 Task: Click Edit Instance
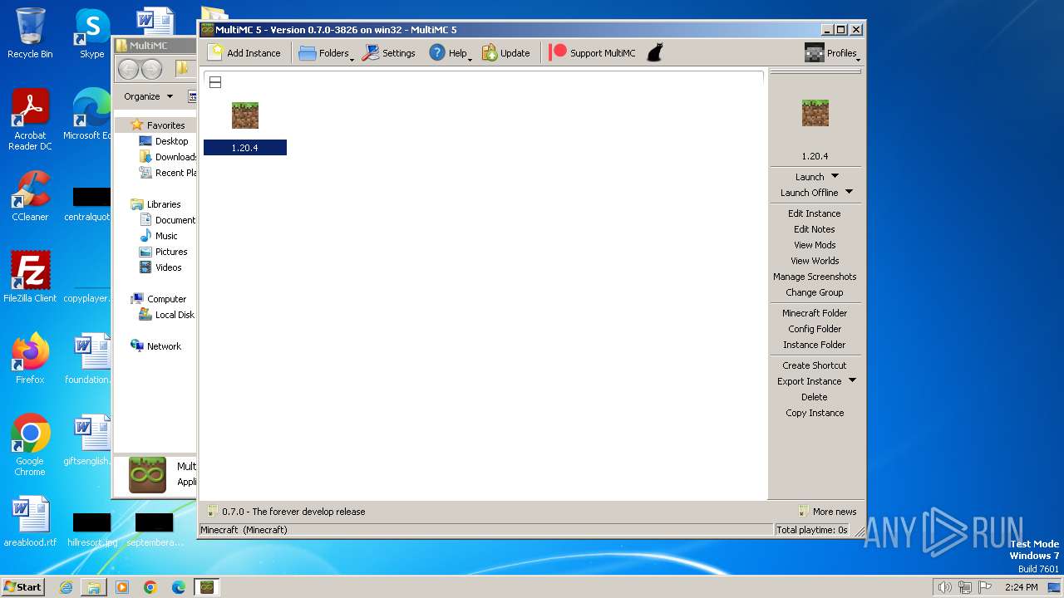(x=815, y=213)
